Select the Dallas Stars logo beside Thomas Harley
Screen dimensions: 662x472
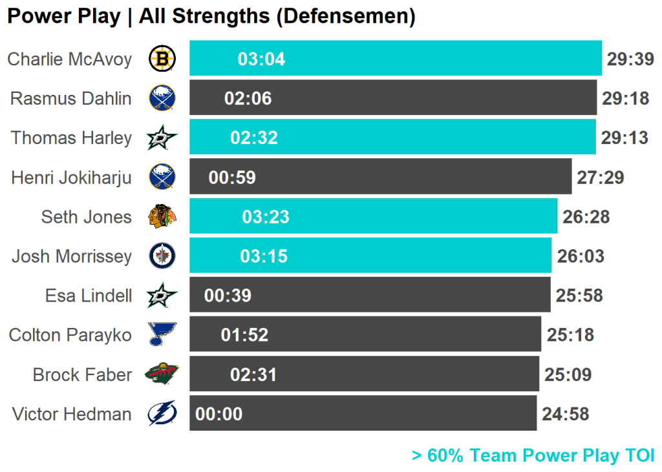[162, 138]
